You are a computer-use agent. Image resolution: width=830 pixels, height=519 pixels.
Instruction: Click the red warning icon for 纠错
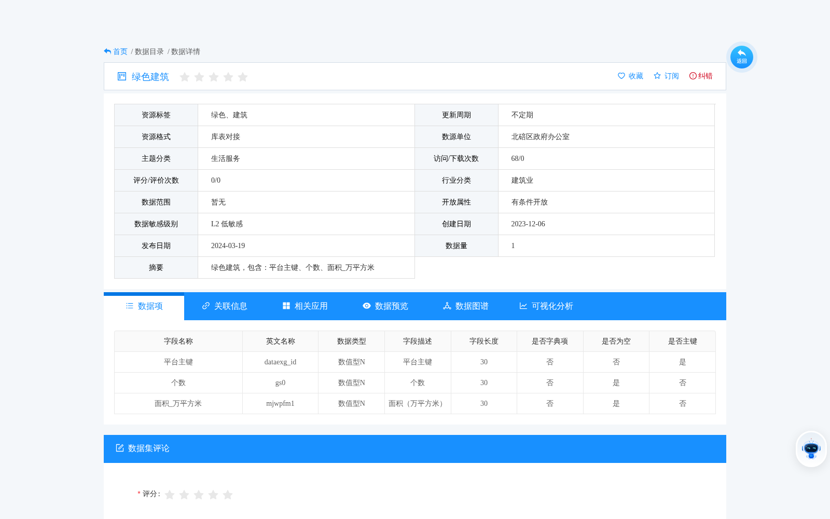[x=693, y=76]
